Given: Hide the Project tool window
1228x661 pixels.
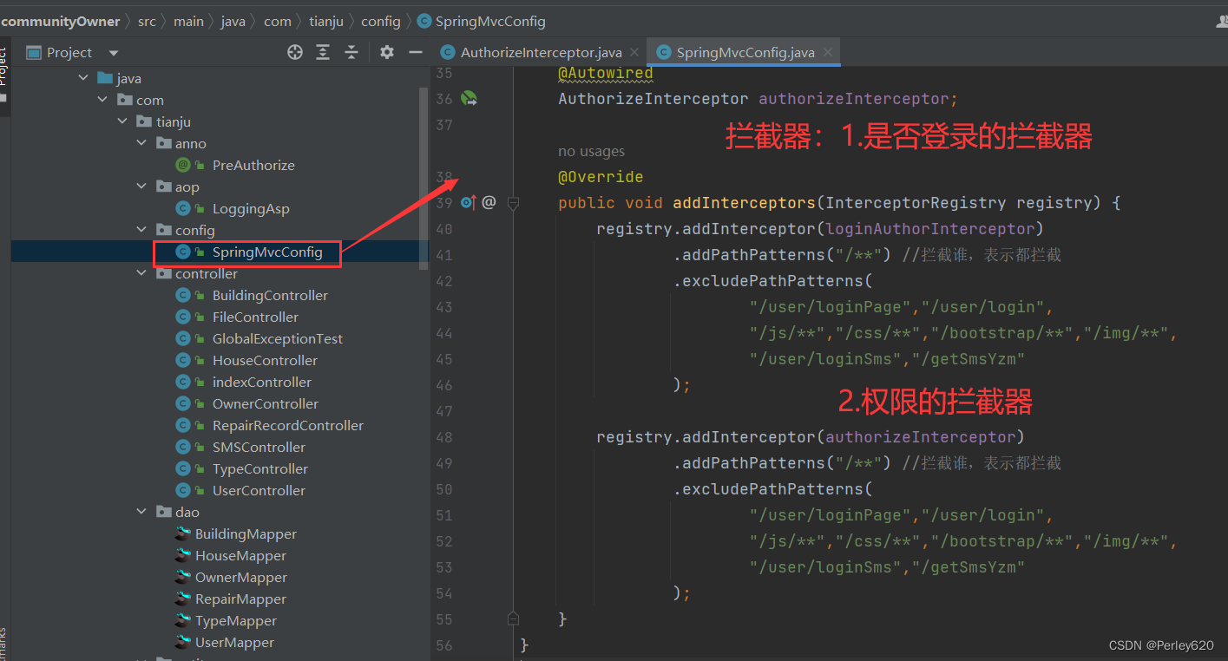Looking at the screenshot, I should point(416,53).
